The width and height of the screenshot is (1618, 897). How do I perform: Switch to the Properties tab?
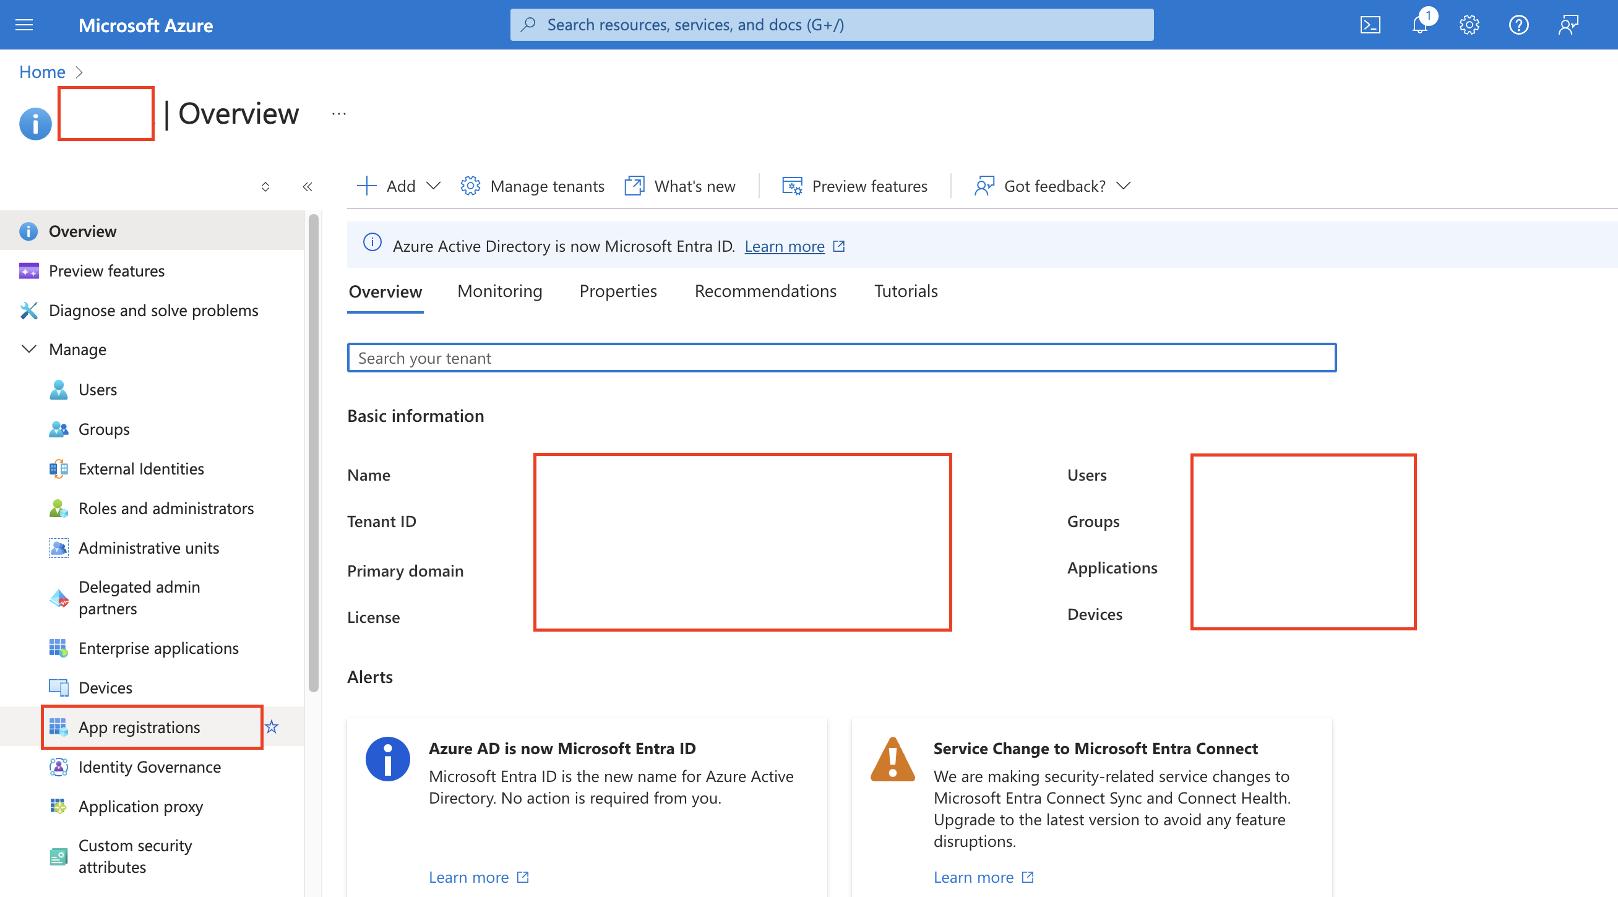618,291
